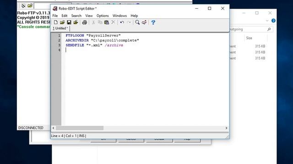The width and height of the screenshot is (293, 164).
Task: Click scroll right arrow of horizontal scrollbar
Action: (x=226, y=128)
